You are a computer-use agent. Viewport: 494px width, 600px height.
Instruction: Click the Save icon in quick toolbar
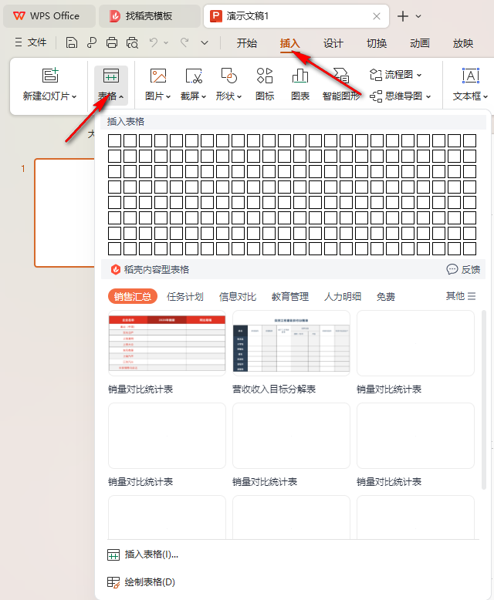click(x=72, y=43)
